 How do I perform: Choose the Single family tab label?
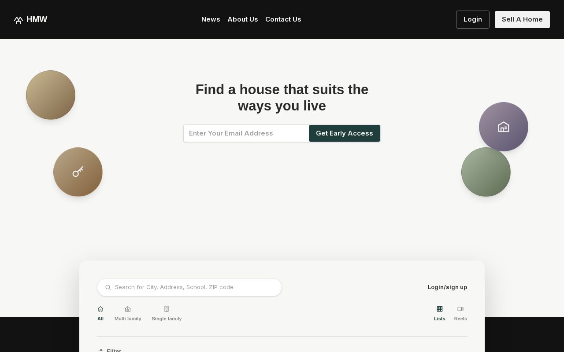coord(167,319)
